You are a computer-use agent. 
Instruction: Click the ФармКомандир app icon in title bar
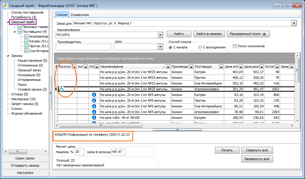pyautogui.click(x=6, y=5)
